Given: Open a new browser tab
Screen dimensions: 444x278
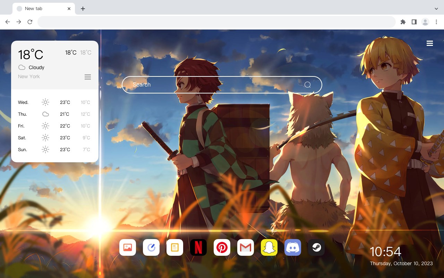Looking at the screenshot, I should click(83, 9).
